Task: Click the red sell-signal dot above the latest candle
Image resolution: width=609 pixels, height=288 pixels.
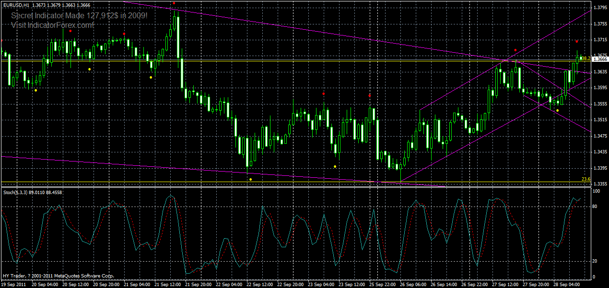Action: click(577, 41)
